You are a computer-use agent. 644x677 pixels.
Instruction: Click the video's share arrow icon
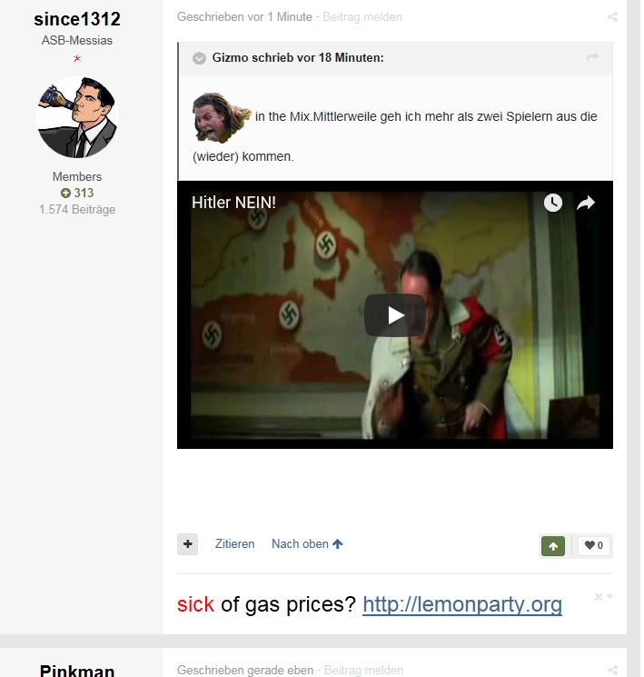pos(586,203)
